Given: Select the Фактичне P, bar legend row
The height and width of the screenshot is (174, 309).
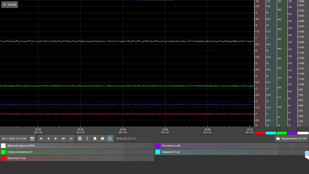Looking at the screenshot, I should click(x=77, y=158).
